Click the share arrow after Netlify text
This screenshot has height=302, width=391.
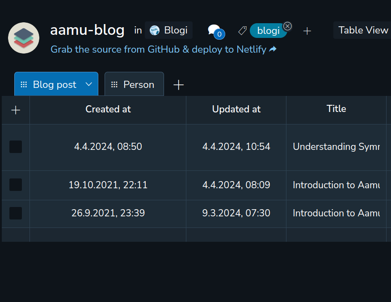[273, 49]
